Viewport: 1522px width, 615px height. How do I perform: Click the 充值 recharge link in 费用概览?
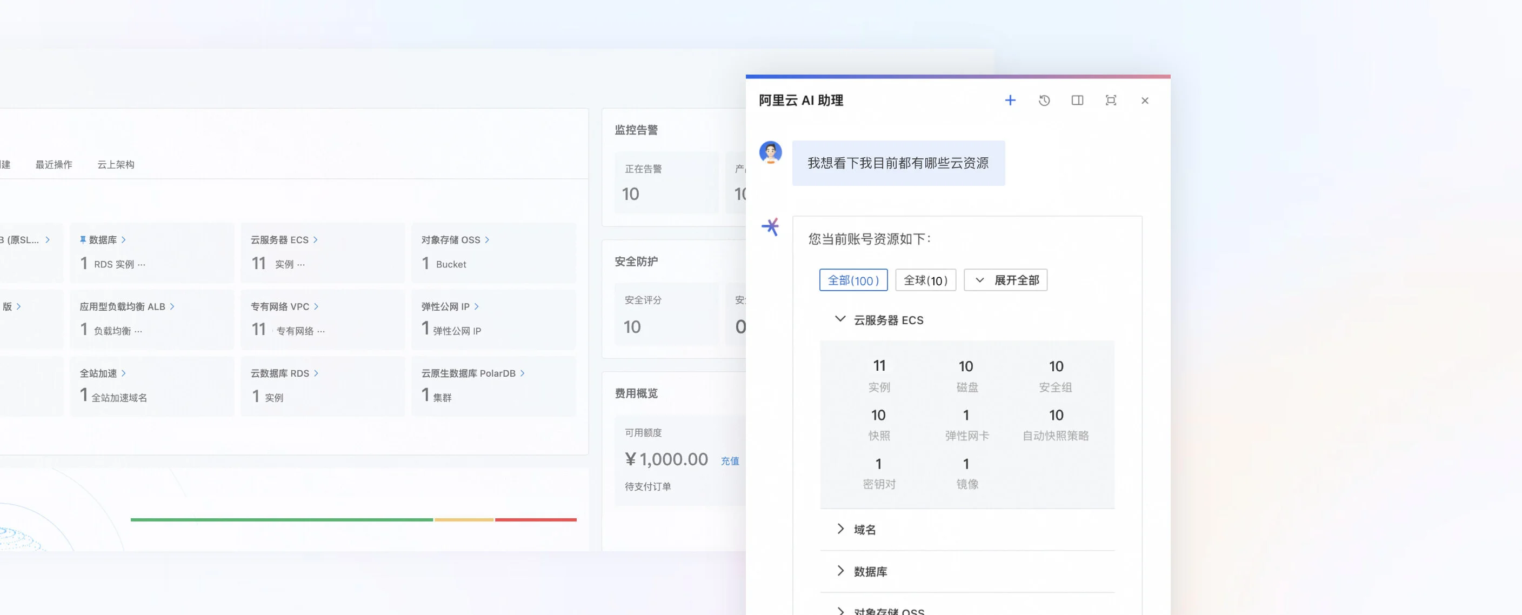(731, 461)
